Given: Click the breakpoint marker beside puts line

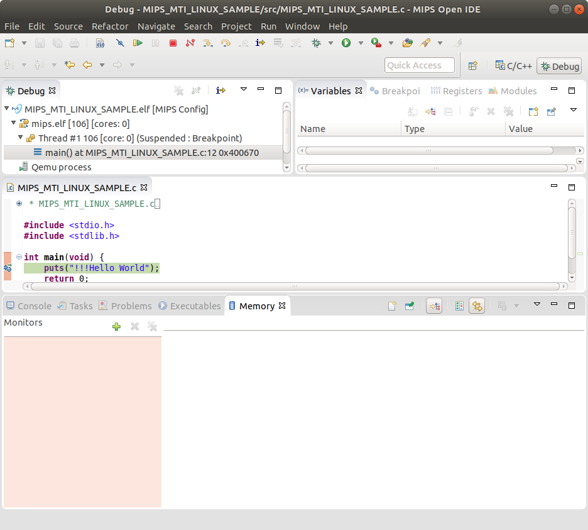Looking at the screenshot, I should coord(8,268).
